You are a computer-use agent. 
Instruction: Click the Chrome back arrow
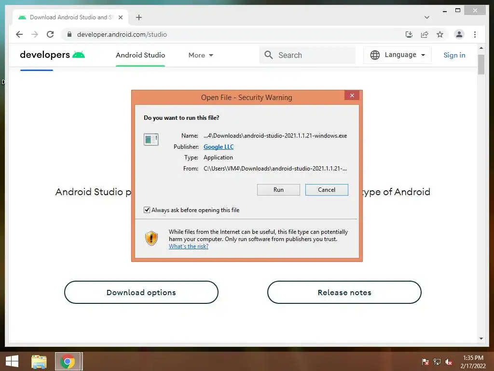pyautogui.click(x=19, y=34)
